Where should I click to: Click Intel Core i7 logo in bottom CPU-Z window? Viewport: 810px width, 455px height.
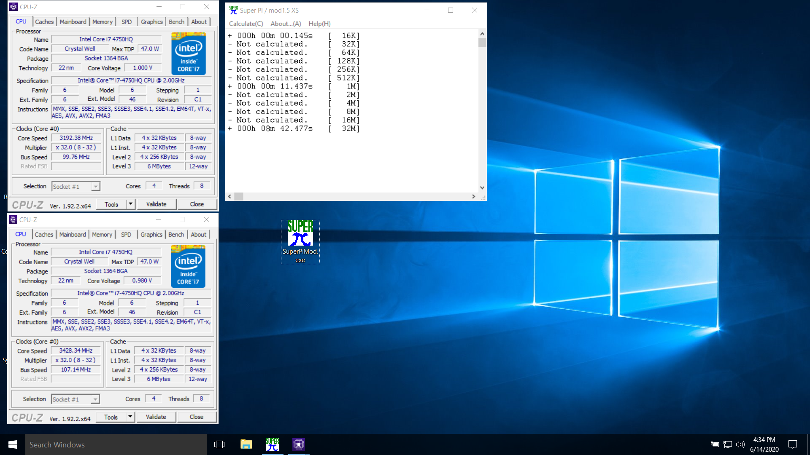coord(188,267)
